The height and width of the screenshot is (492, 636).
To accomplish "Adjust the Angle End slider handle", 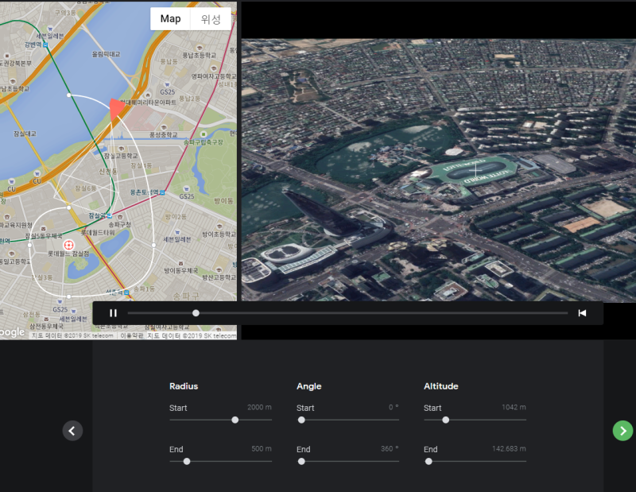I will coord(301,461).
